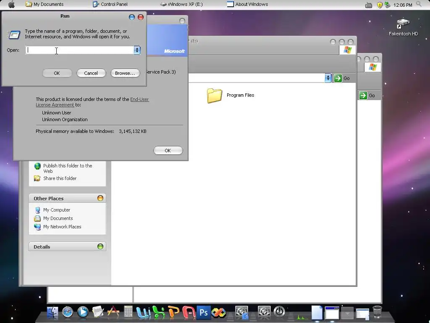This screenshot has height=323, width=430.
Task: Click the clock showing 12:06 PM
Action: pos(403,5)
